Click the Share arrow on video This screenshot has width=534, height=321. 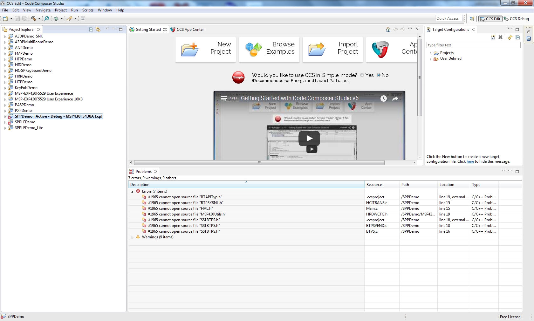click(x=395, y=99)
